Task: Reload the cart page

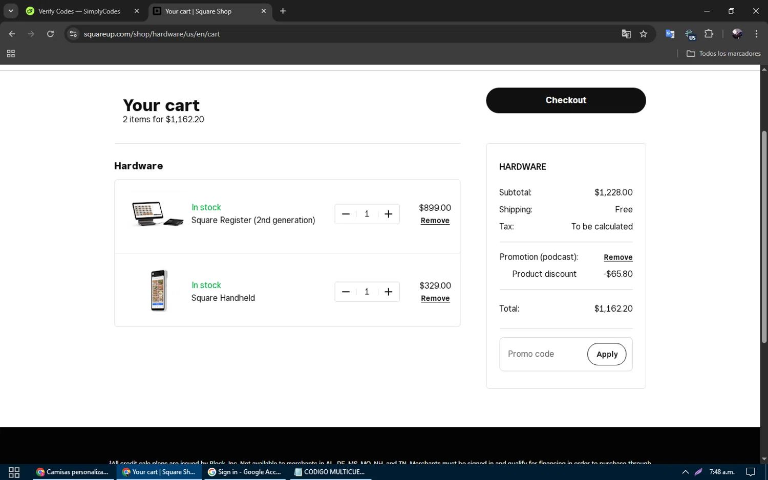Action: tap(50, 34)
